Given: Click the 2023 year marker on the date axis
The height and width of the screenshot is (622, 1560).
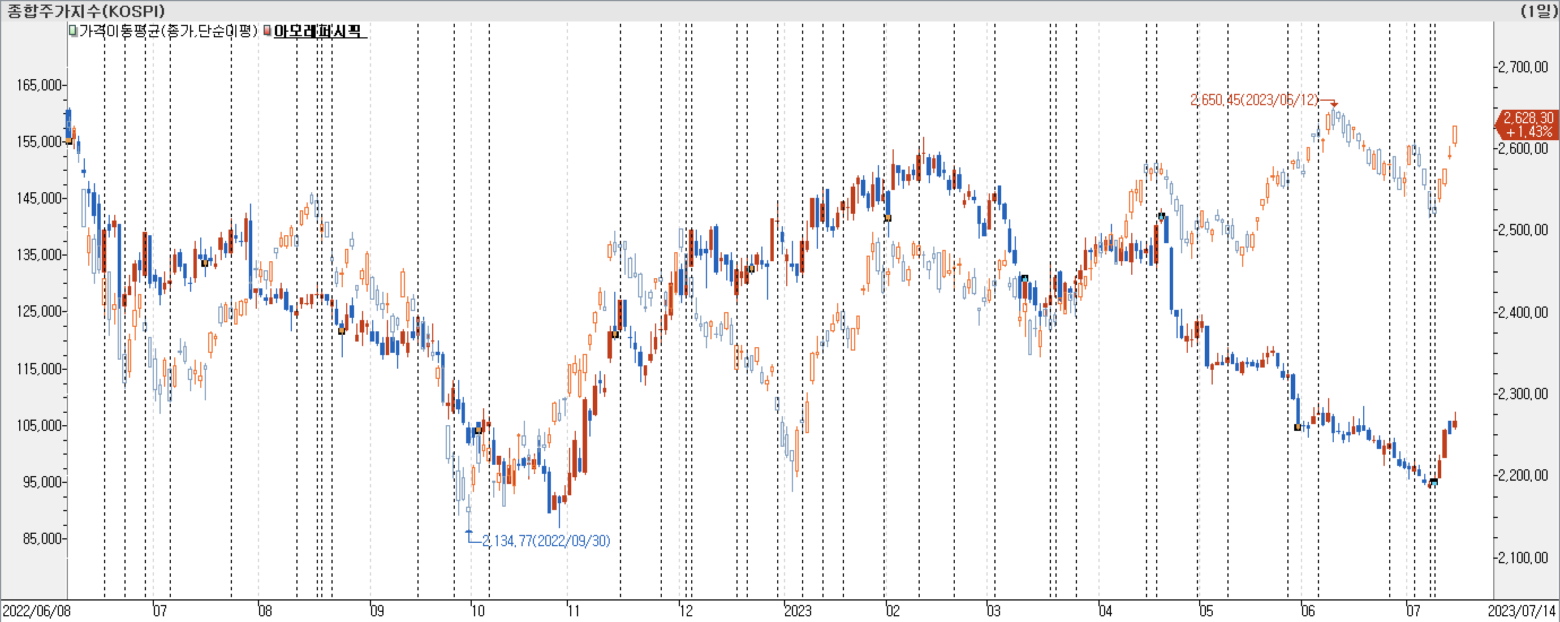Looking at the screenshot, I should 798,611.
